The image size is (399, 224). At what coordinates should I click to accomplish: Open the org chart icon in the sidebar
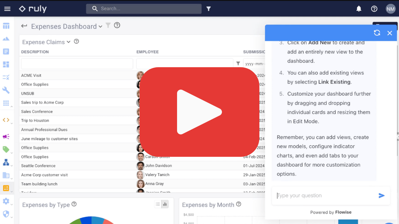(x=6, y=162)
